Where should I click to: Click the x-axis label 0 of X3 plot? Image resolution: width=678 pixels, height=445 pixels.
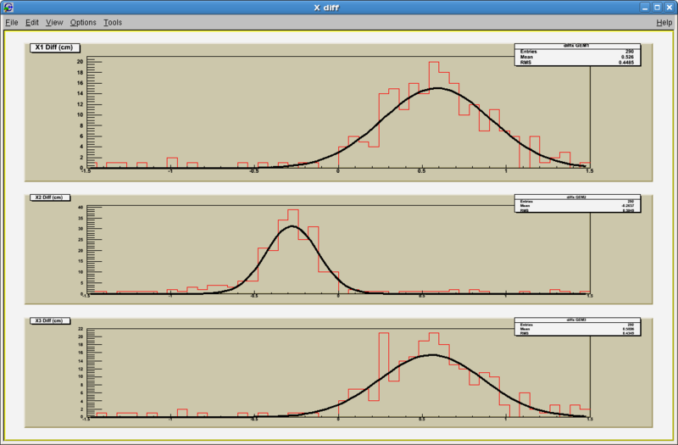[x=338, y=419]
